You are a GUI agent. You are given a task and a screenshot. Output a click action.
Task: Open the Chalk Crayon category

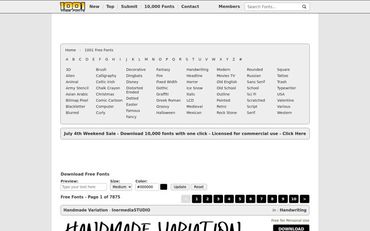point(108,88)
